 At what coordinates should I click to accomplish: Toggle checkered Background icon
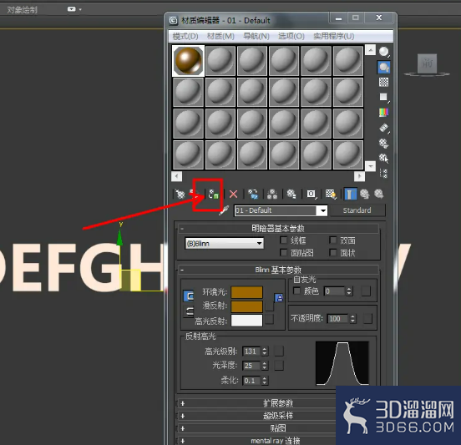[383, 82]
